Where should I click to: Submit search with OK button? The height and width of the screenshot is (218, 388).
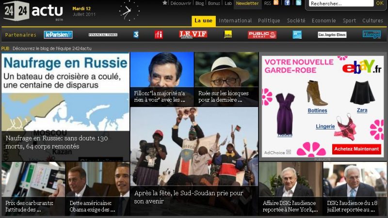[x=380, y=3]
